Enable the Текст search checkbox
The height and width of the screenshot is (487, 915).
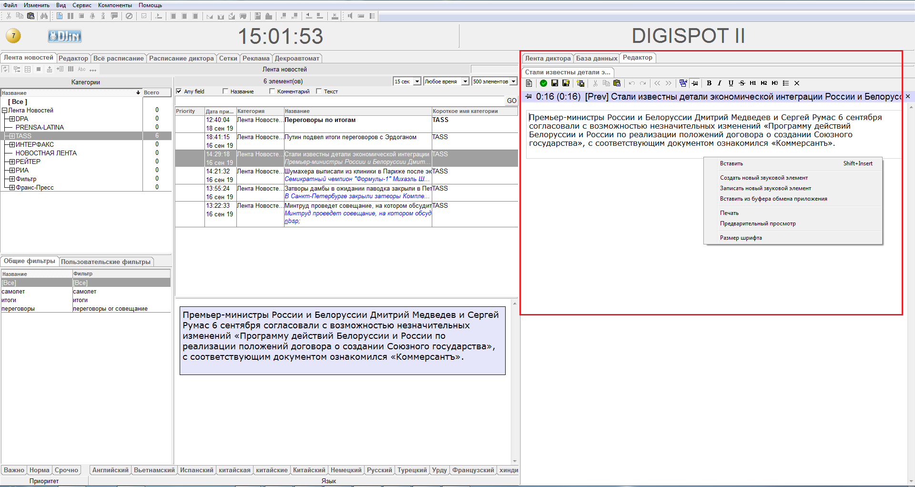(x=319, y=91)
